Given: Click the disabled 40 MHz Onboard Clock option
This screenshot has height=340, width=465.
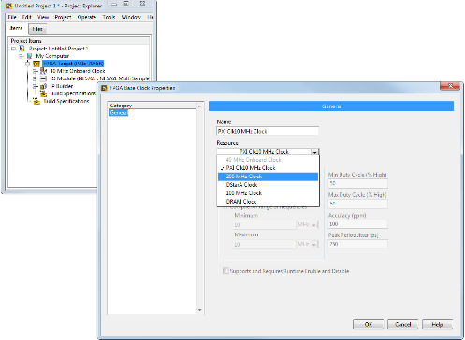Looking at the screenshot, I should coord(268,160).
